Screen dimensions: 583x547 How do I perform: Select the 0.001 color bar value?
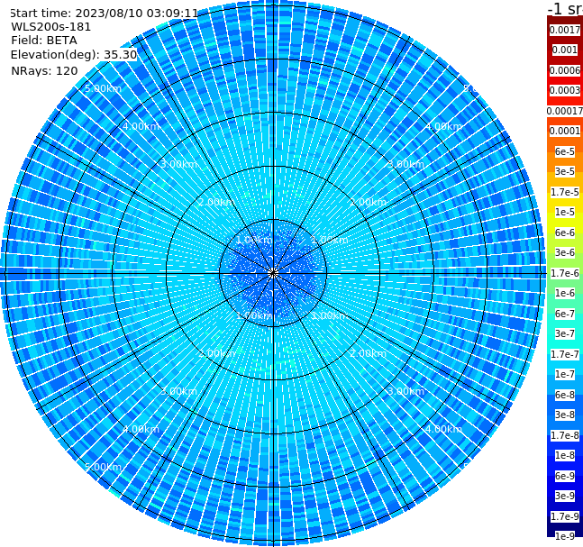point(565,50)
